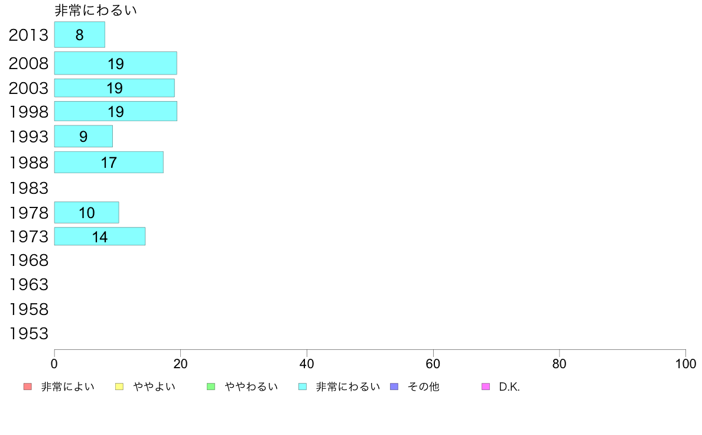This screenshot has height=435, width=702.
Task: Click the yellow ややよい legend swatch
Action: click(x=119, y=387)
